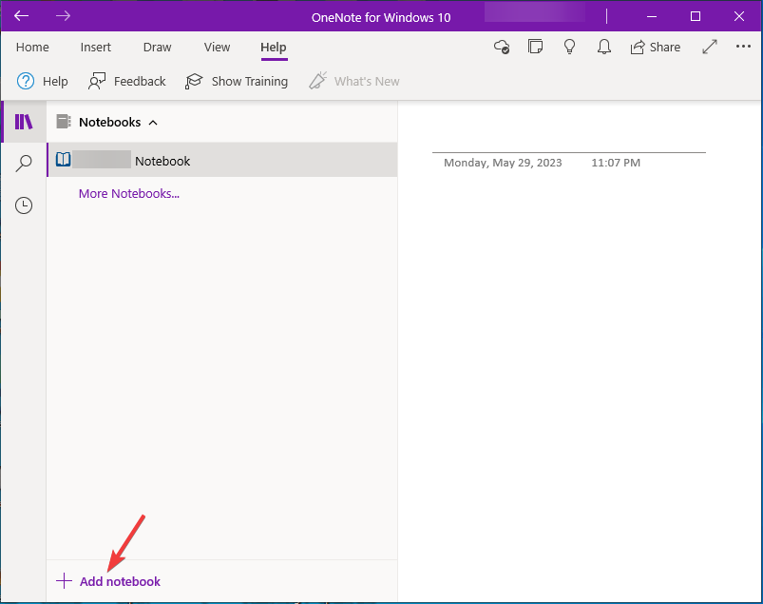The width and height of the screenshot is (763, 604).
Task: Click Add notebook
Action: pyautogui.click(x=108, y=581)
